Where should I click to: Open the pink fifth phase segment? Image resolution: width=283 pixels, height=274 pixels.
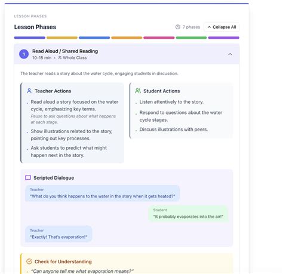[159, 38]
